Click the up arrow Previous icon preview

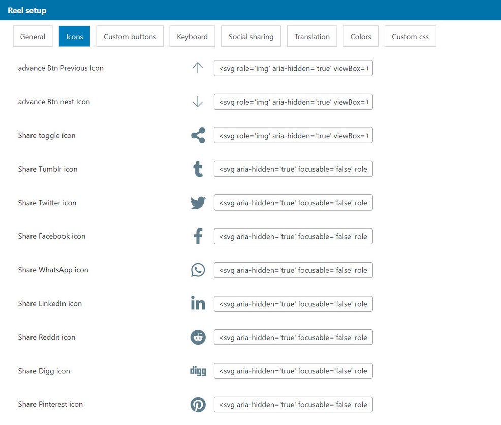click(x=198, y=68)
